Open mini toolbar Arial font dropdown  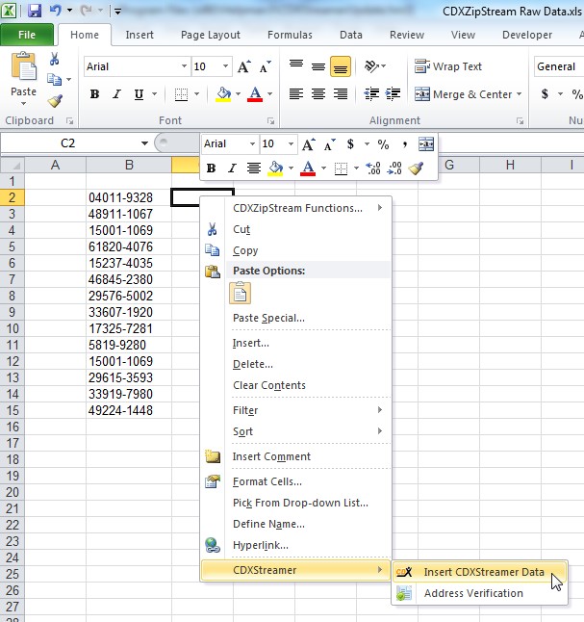coord(252,143)
